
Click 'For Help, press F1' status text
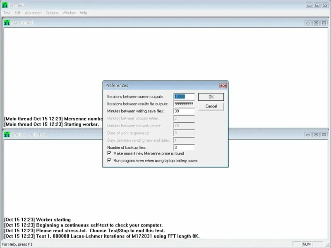coord(17,244)
